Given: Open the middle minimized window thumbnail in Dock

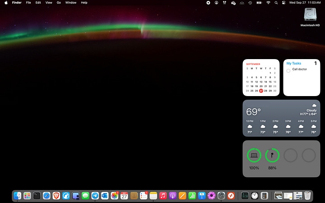Looking at the screenshot, I should click(x=288, y=195).
